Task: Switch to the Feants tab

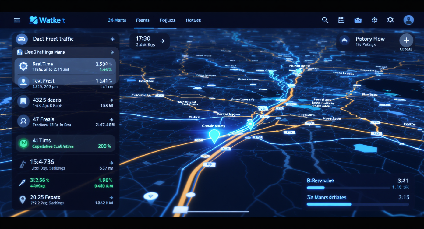Action: coord(143,20)
